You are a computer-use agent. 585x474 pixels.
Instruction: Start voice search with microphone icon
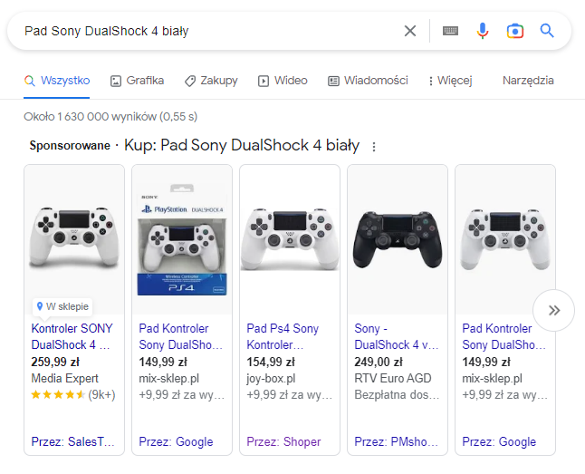pos(483,31)
